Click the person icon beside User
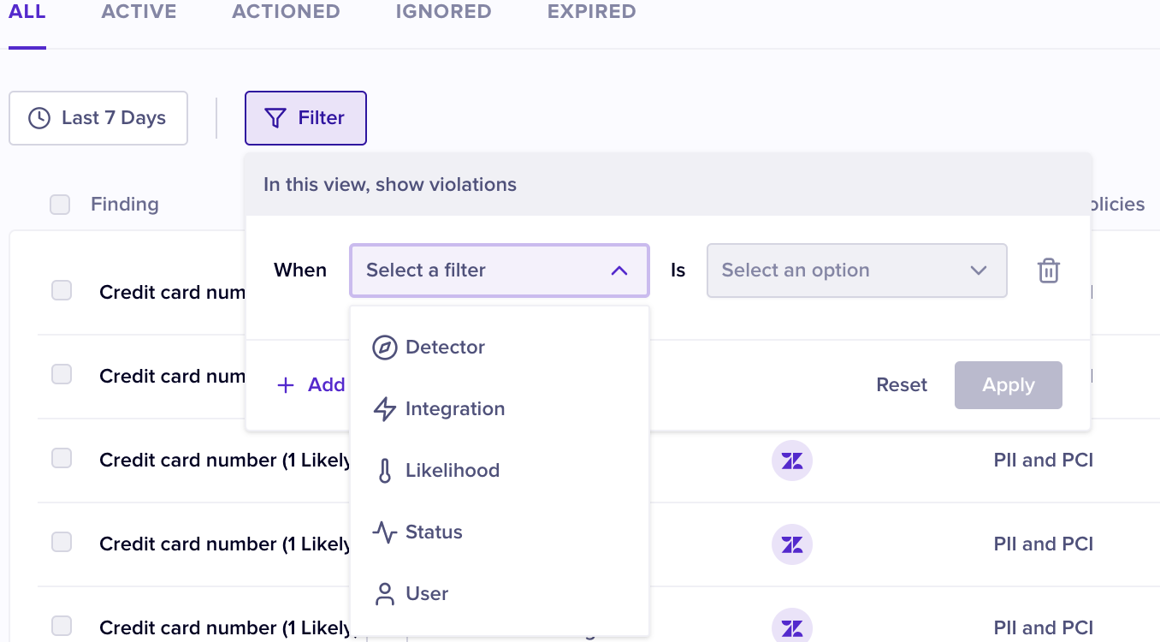The width and height of the screenshot is (1160, 642). tap(385, 594)
